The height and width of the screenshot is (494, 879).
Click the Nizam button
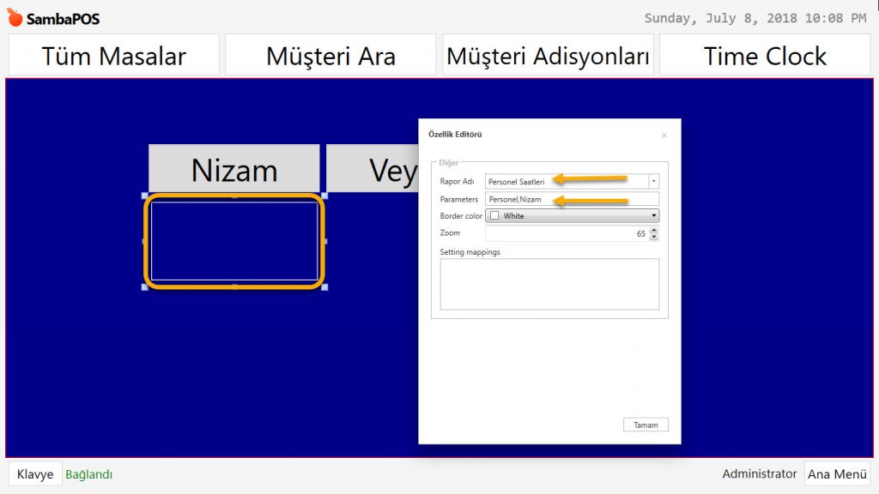[234, 169]
